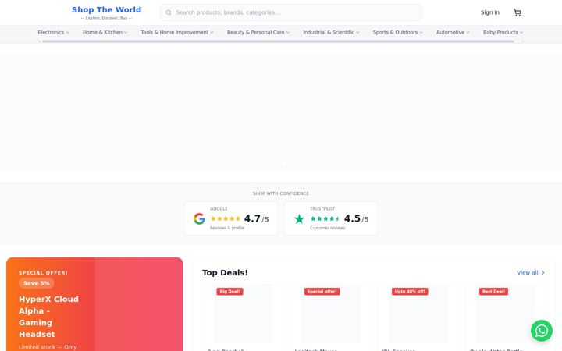The height and width of the screenshot is (351, 562).
Task: Open product card tagged Special offer!
Action: pyautogui.click(x=329, y=317)
